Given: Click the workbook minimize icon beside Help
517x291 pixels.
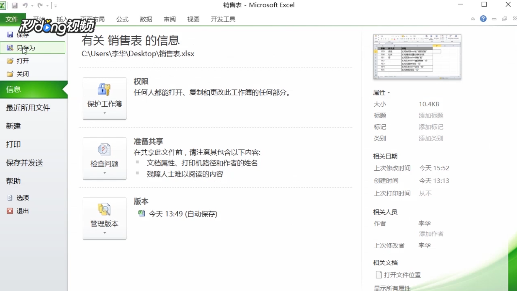Looking at the screenshot, I should 494,19.
